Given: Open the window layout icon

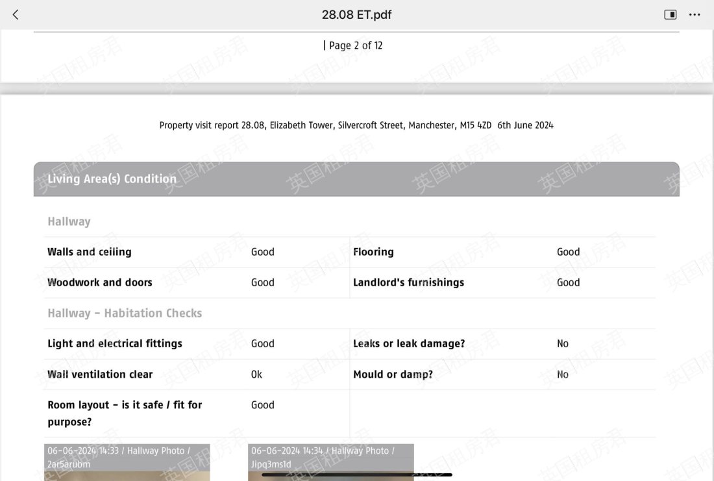Looking at the screenshot, I should [671, 14].
